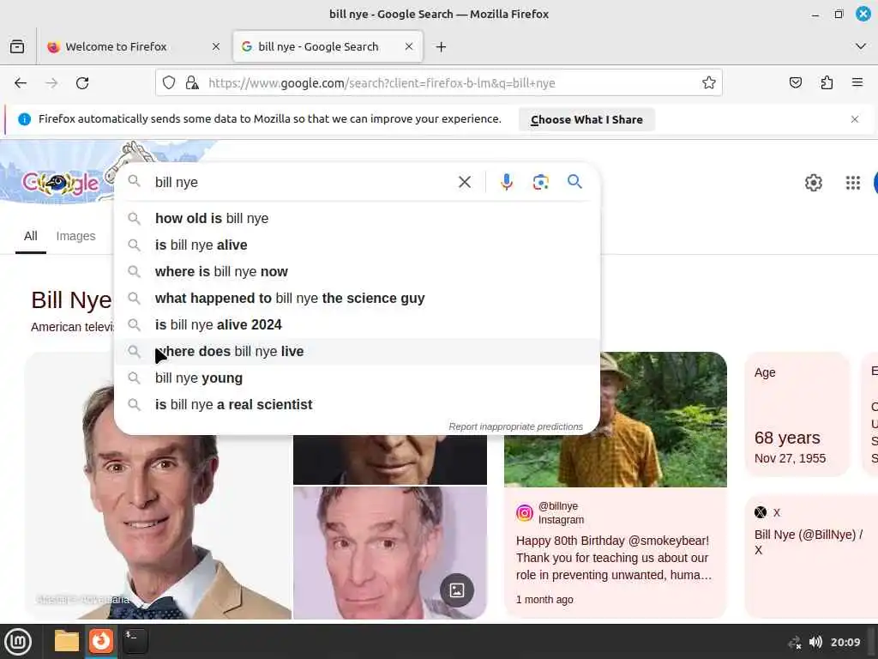Reload the current page
This screenshot has height=659, width=878.
(82, 83)
